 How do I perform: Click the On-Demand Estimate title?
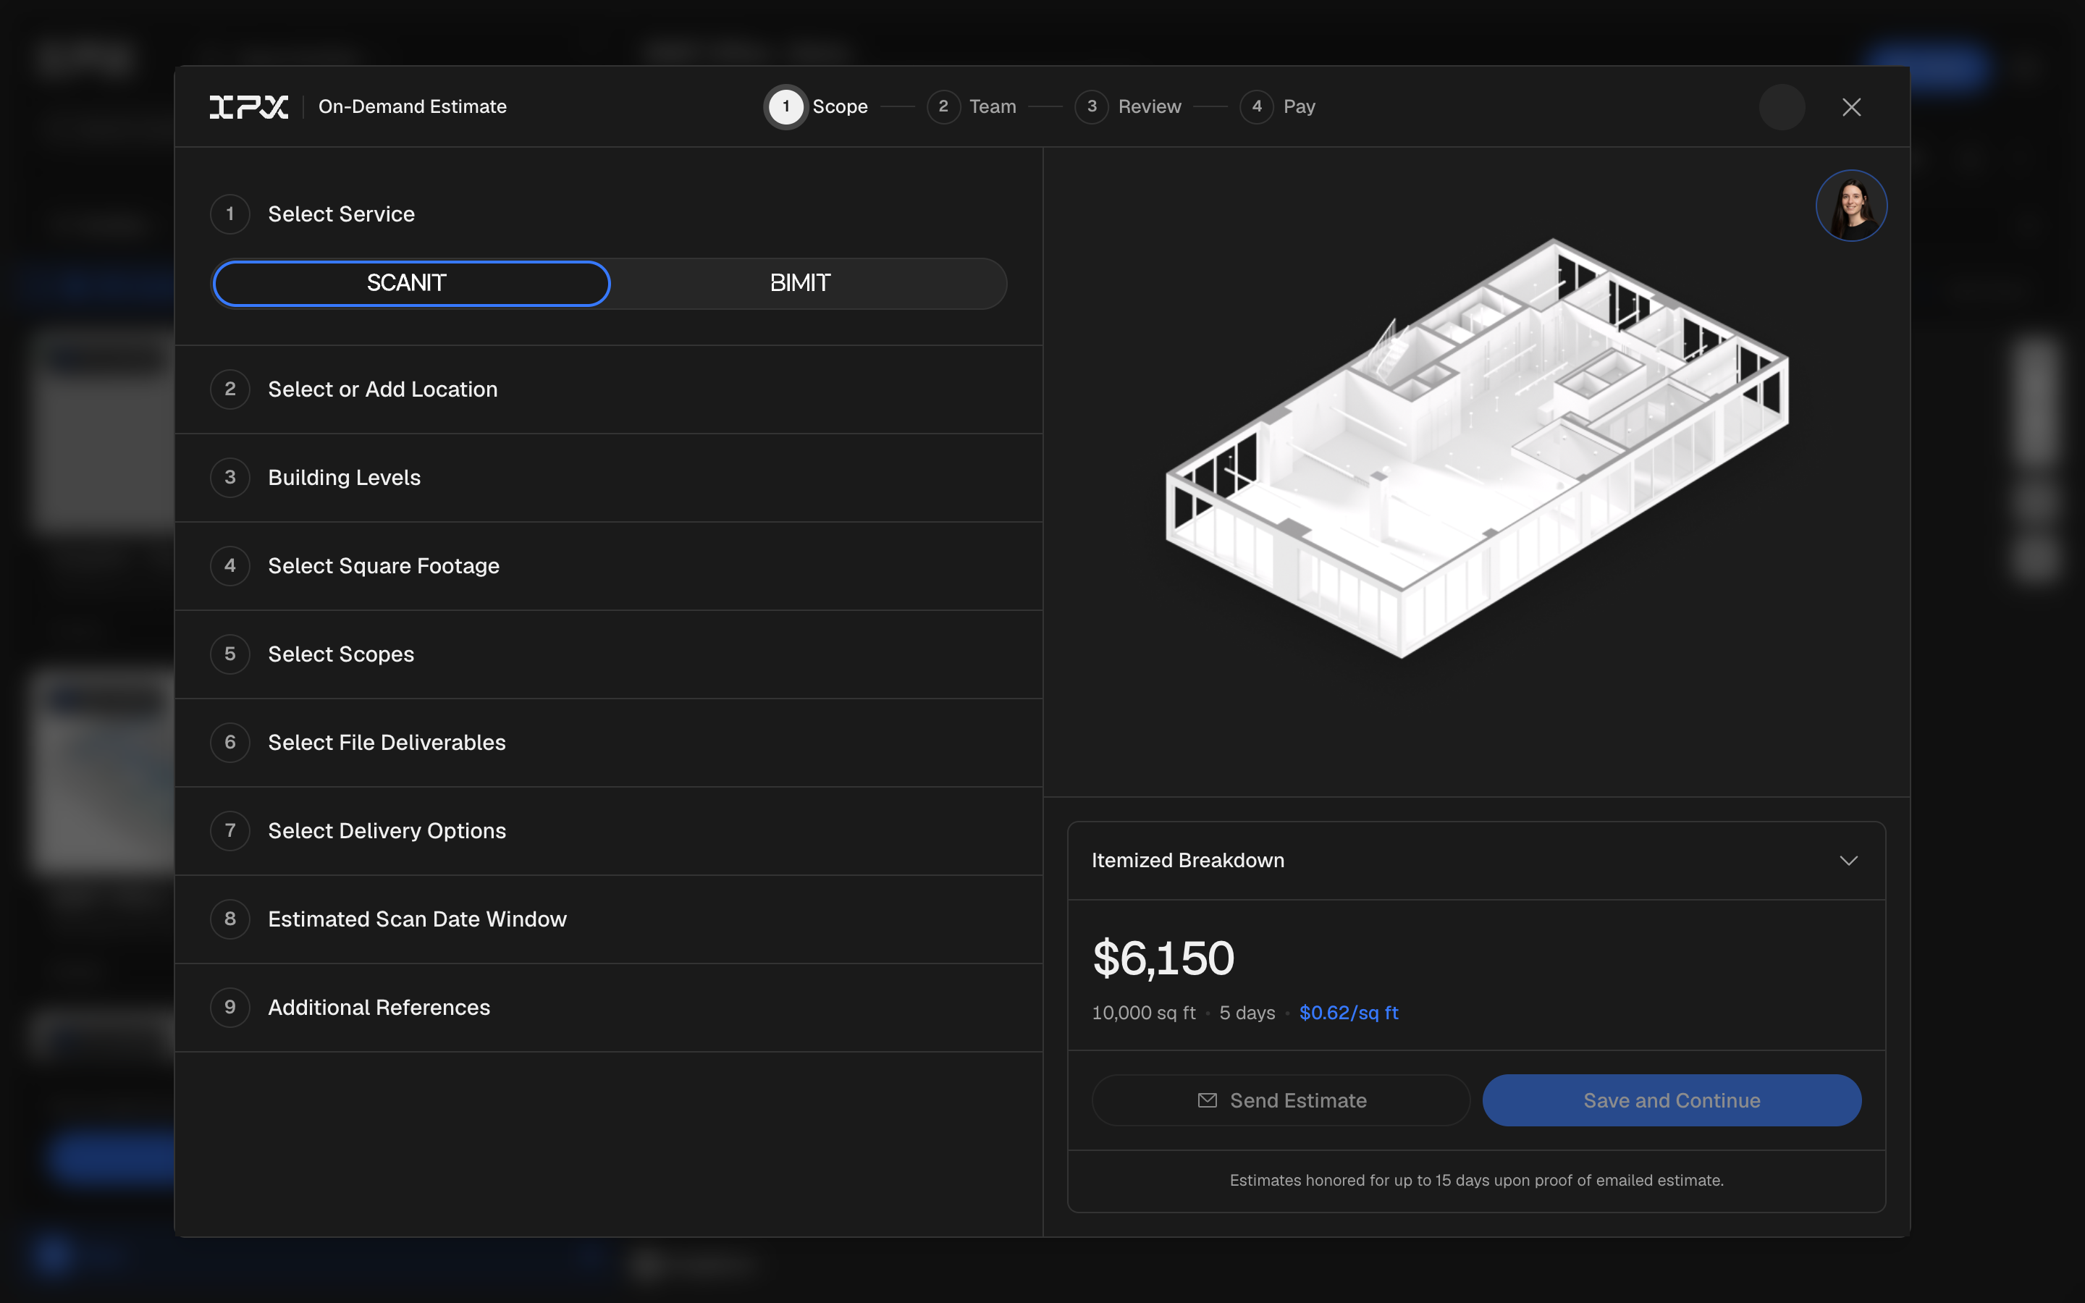point(413,107)
